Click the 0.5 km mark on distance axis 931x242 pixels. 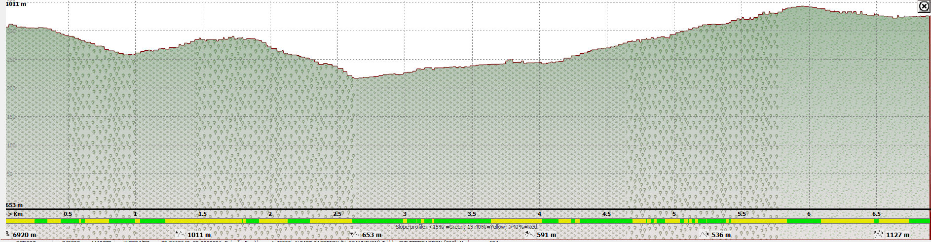(68, 214)
